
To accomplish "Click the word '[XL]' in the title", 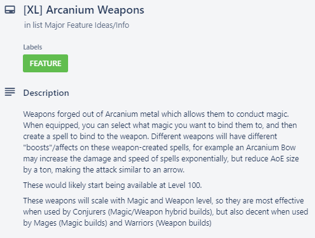I will 33,10.
